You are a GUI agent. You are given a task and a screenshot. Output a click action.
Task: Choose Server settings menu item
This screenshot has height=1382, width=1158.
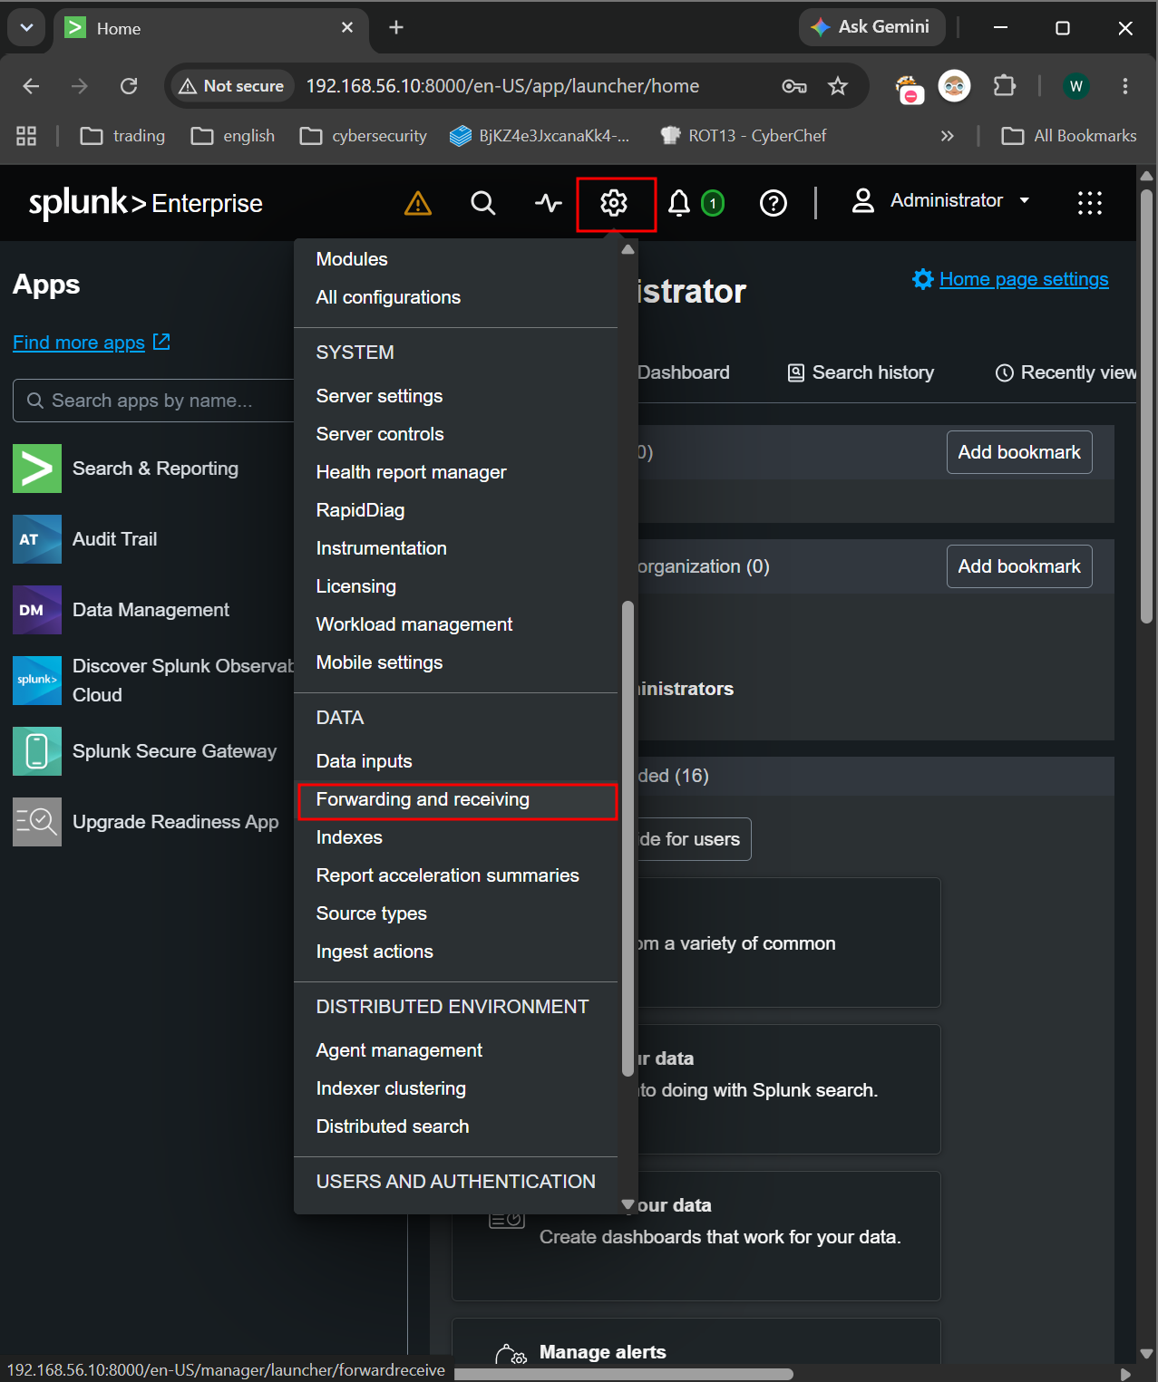379,396
